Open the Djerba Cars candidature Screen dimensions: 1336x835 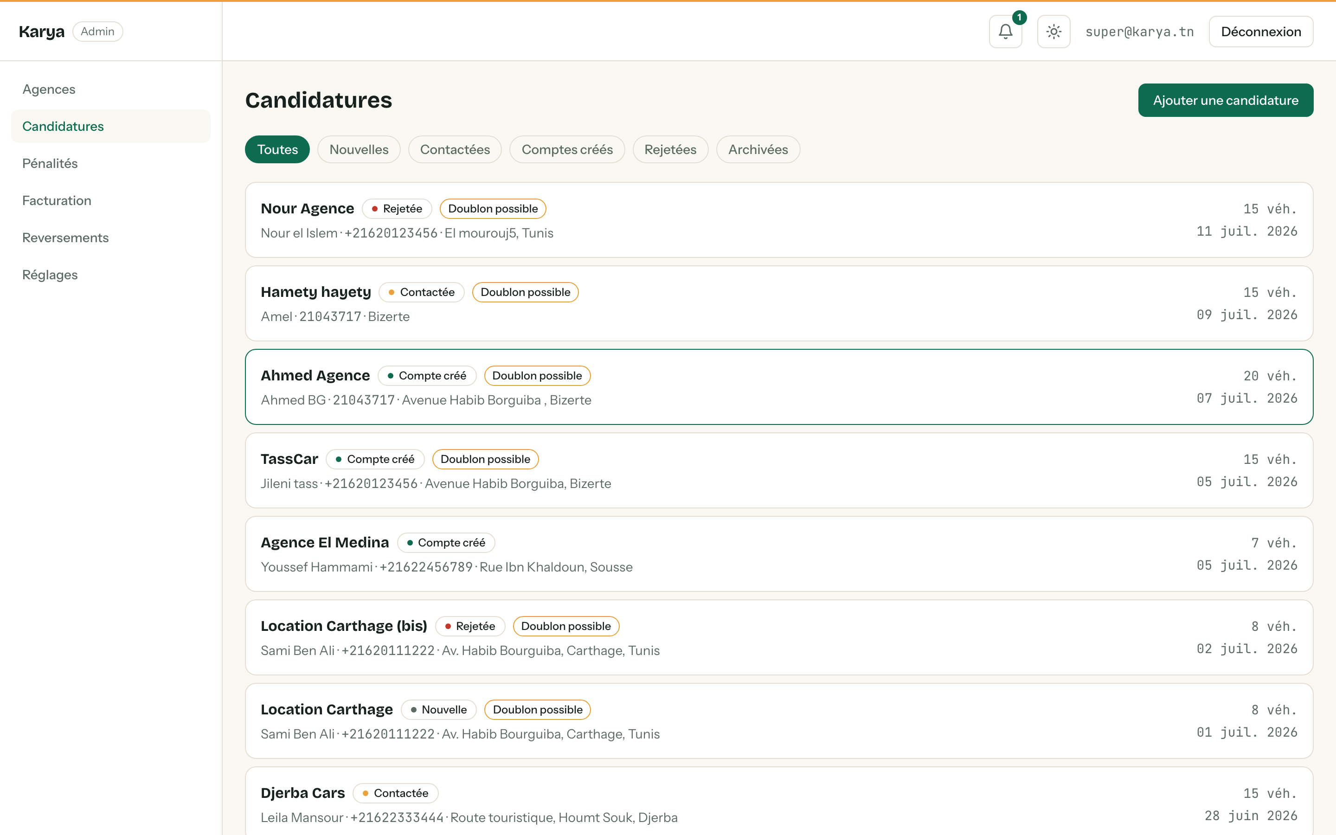click(x=779, y=801)
